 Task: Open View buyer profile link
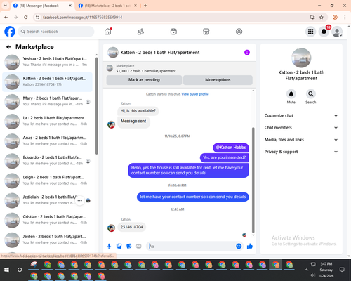coord(195,94)
